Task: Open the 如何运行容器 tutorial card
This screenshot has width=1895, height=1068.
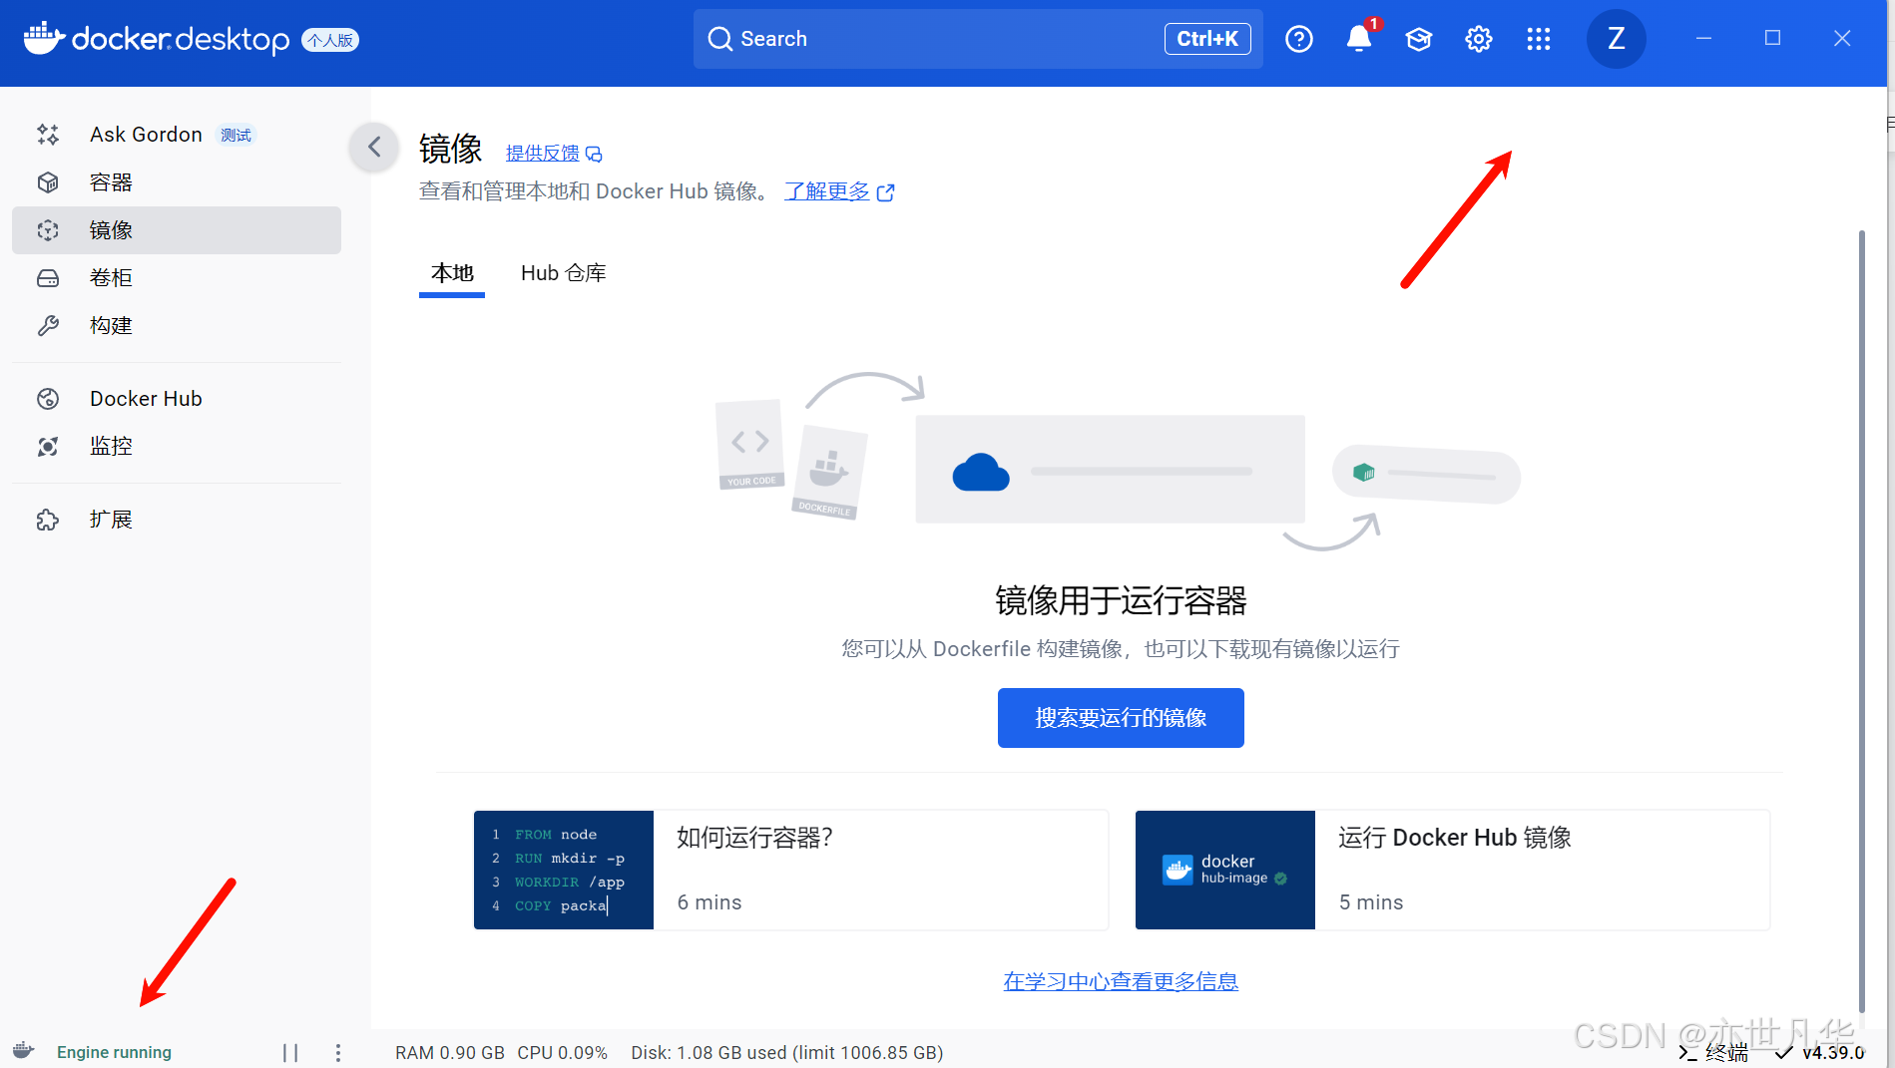Action: point(790,870)
